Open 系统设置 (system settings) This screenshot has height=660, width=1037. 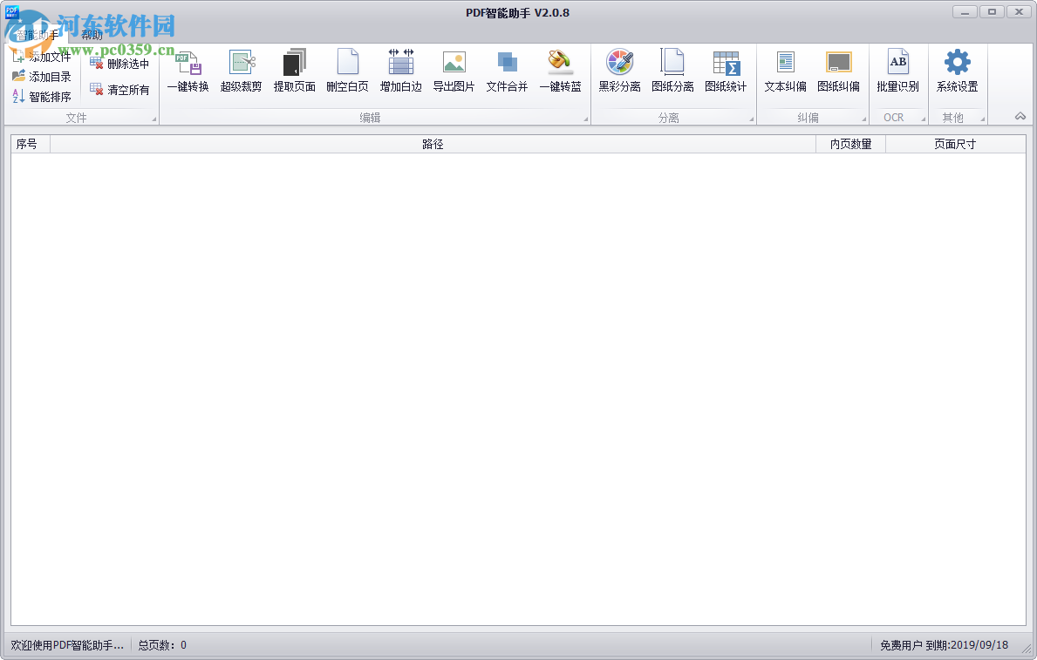957,71
